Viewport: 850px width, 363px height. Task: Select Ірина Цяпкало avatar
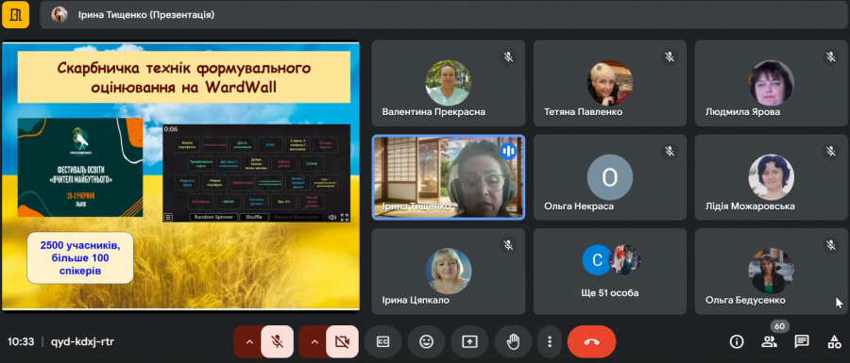tap(449, 271)
